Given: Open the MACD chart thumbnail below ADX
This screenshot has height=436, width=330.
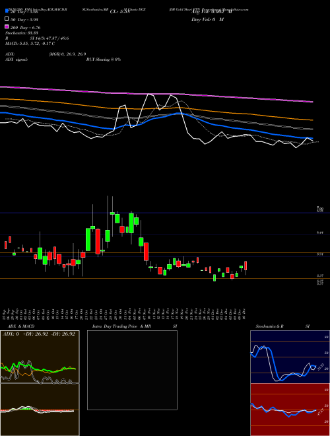Looking at the screenshot, I should 40,410.
